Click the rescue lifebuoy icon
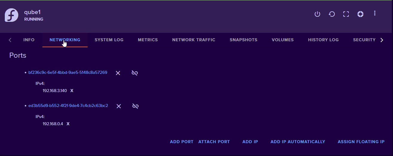Screen dimensions: 393x156 [x=360, y=14]
